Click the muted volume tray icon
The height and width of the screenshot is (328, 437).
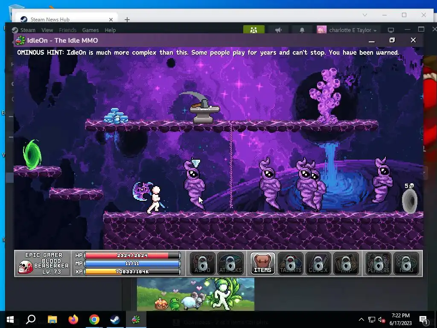[382, 319]
